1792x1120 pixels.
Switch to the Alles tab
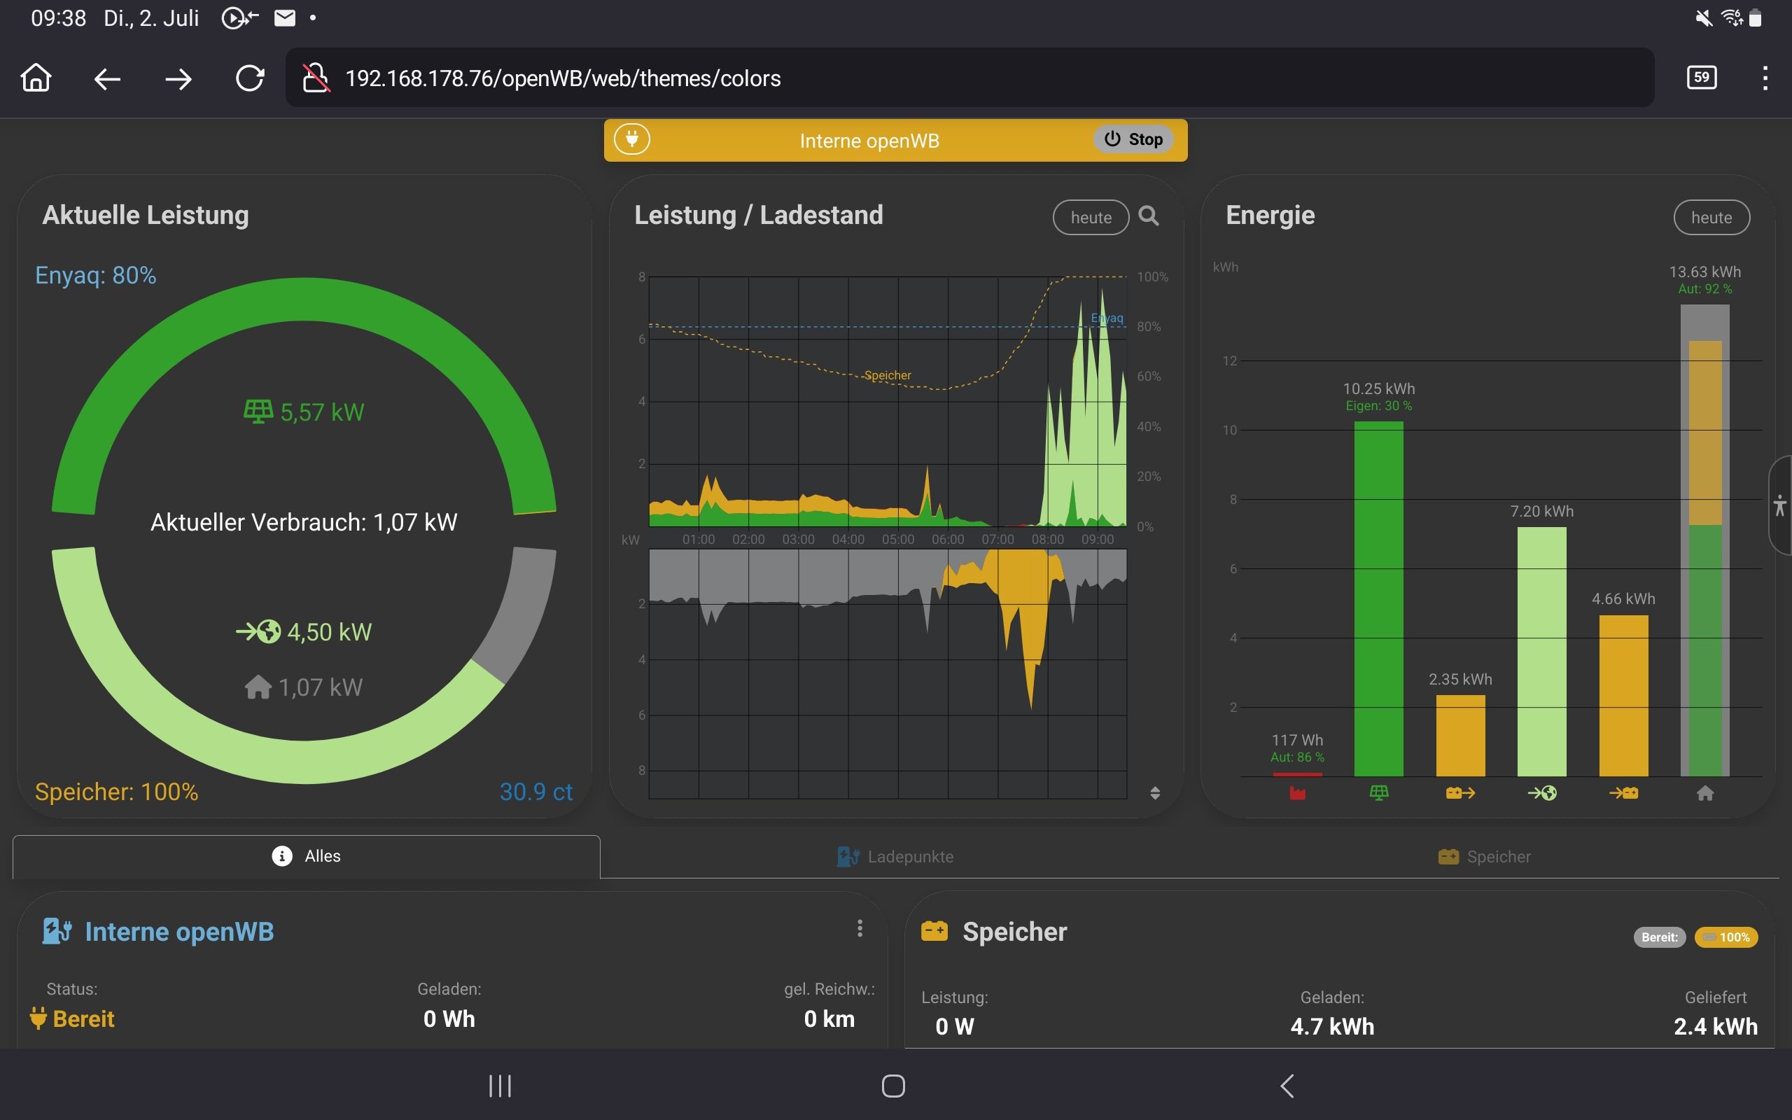[x=307, y=856]
